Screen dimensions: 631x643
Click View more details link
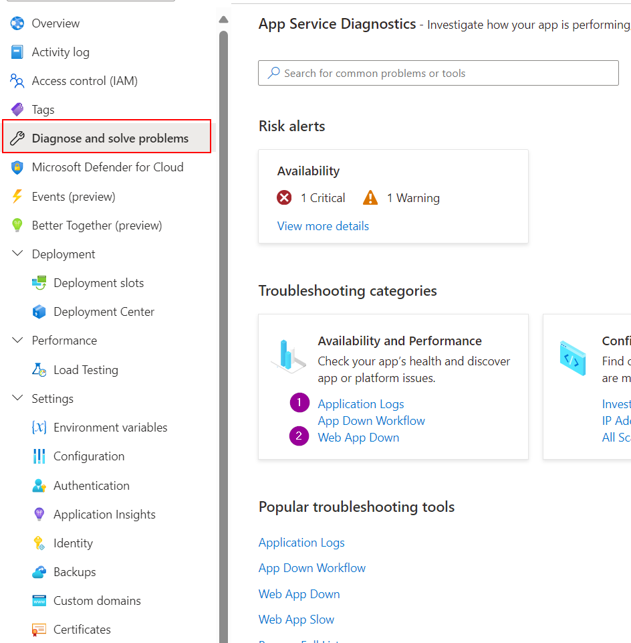(x=323, y=226)
